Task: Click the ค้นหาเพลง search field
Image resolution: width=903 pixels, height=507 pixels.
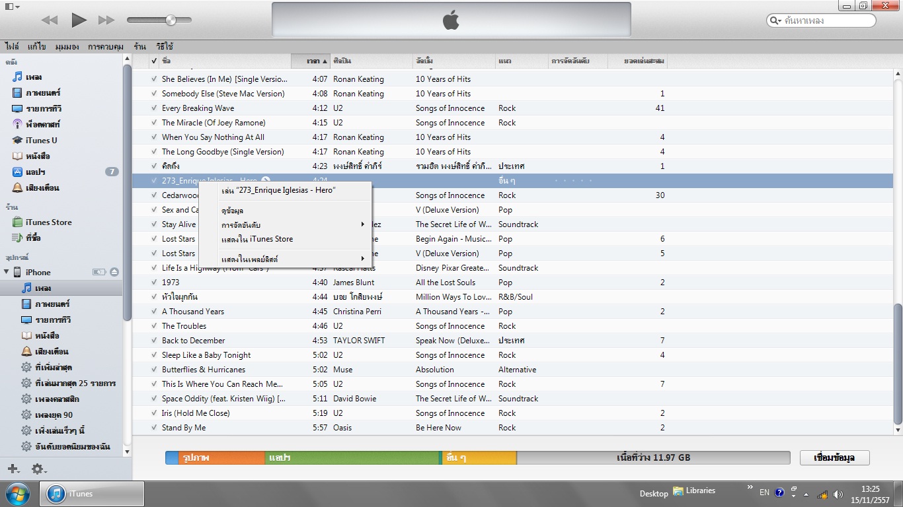Action: tap(821, 21)
